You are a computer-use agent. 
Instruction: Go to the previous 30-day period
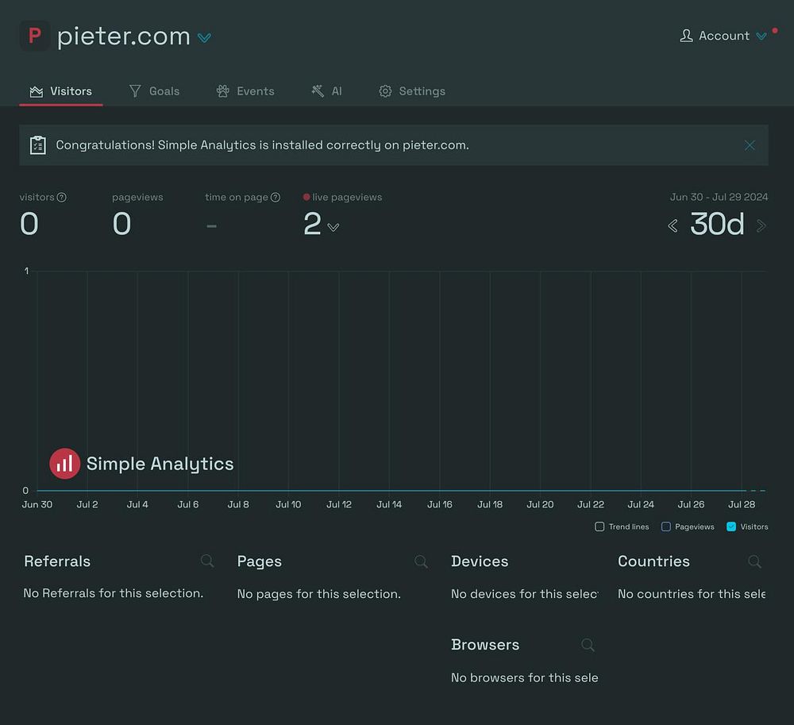coord(673,226)
